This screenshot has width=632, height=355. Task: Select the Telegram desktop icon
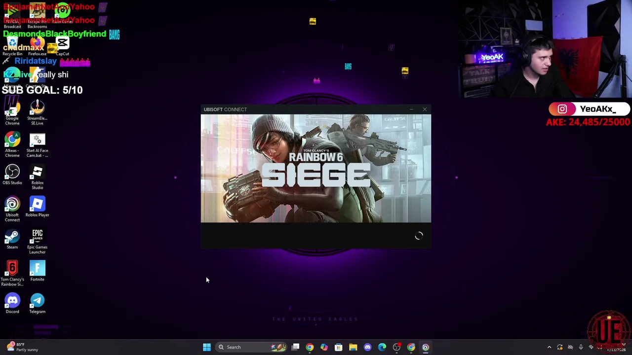point(37,304)
